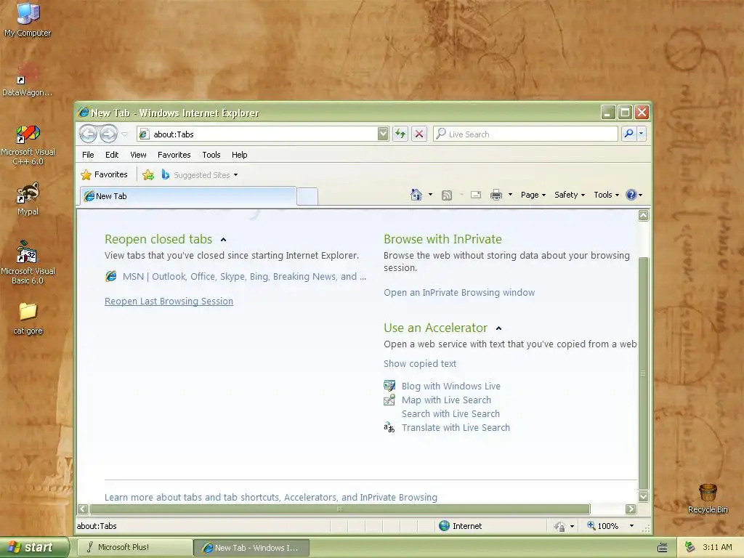Viewport: 744px width, 558px height.
Task: Select the Recycle Bin desktop icon
Action: coord(708,498)
